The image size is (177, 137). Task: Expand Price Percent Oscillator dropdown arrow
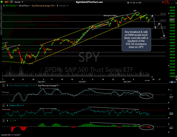tap(36, 86)
